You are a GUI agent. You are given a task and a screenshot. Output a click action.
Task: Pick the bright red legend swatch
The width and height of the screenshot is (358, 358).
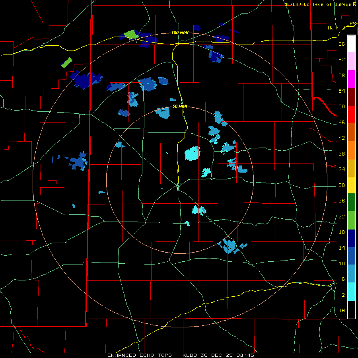tap(351, 115)
